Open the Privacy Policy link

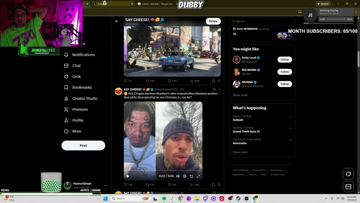pyautogui.click(x=259, y=170)
